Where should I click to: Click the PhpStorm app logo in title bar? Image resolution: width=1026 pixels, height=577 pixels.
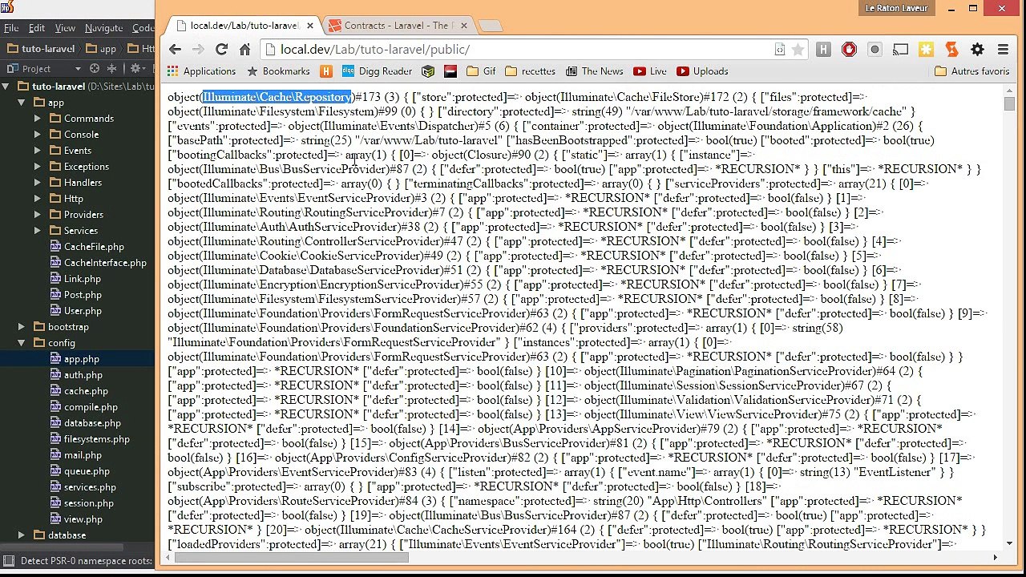(8, 7)
